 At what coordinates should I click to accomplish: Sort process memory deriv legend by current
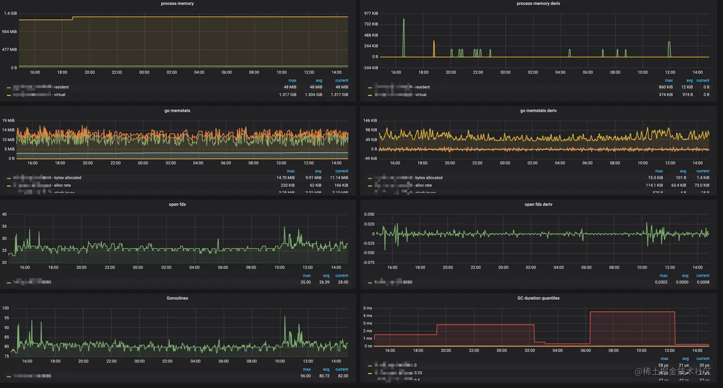coord(703,80)
